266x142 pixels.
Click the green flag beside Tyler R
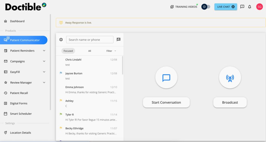61,114
